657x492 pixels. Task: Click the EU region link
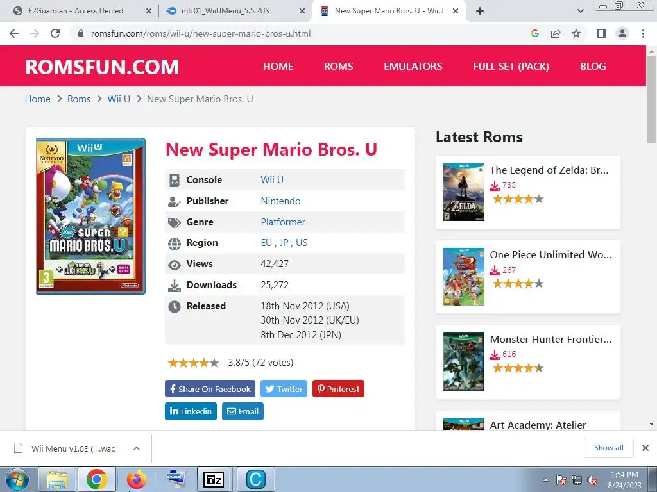pyautogui.click(x=266, y=243)
